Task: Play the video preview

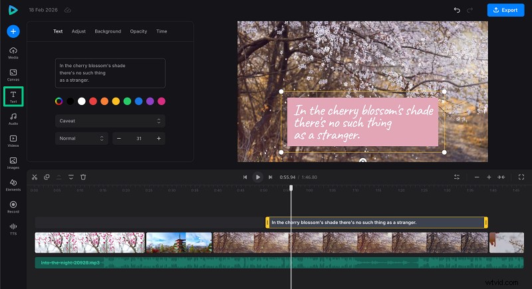Action: click(x=258, y=177)
